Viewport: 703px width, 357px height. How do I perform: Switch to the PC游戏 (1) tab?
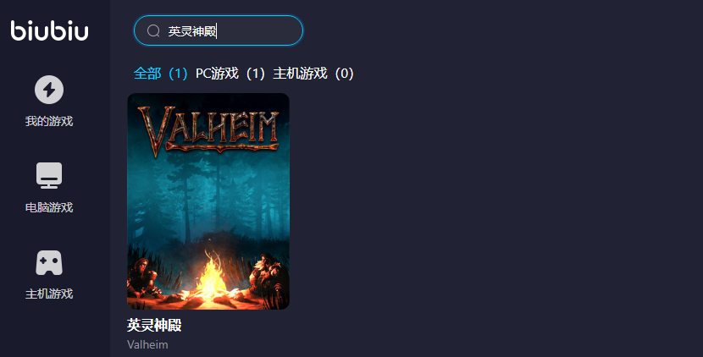230,73
